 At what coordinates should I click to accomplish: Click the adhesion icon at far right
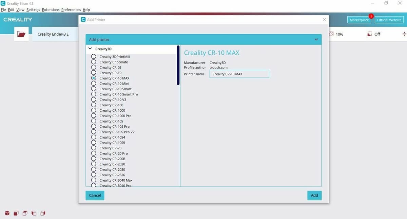pos(404,34)
